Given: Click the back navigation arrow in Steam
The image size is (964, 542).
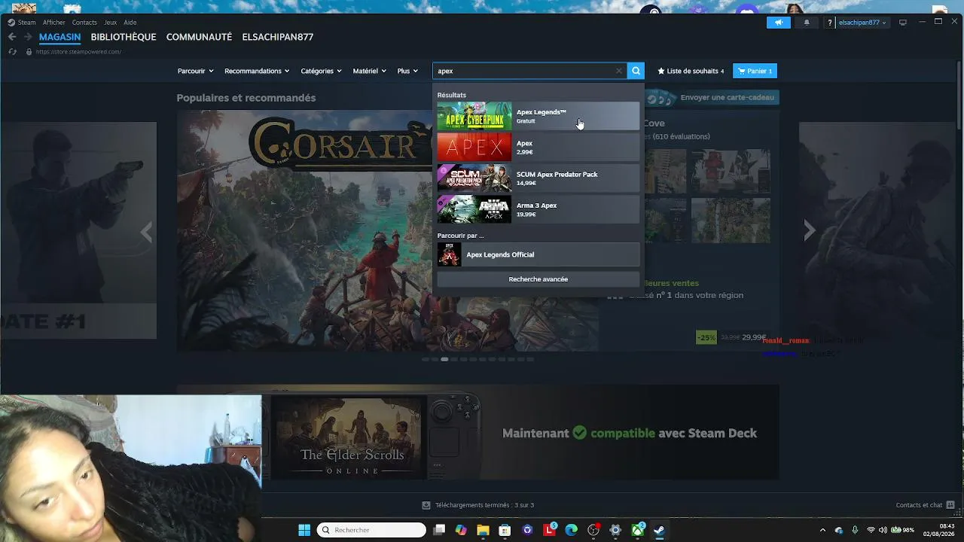Looking at the screenshot, I should click(x=12, y=37).
